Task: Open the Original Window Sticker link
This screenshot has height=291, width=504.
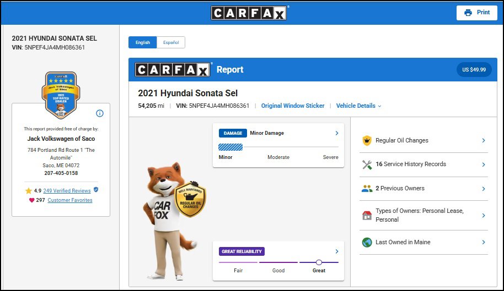Action: (x=292, y=106)
